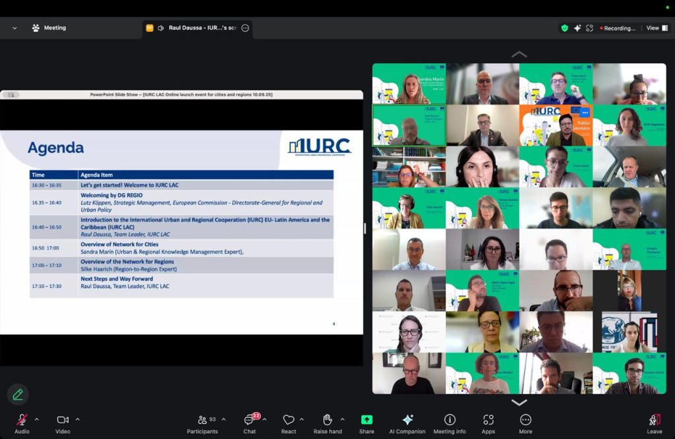Viewport: 675px width, 439px height.
Task: Open the Apps icon
Action: click(488, 423)
